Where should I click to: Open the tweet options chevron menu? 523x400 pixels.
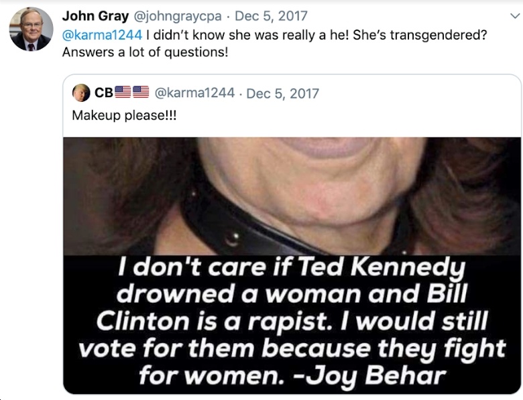[516, 15]
